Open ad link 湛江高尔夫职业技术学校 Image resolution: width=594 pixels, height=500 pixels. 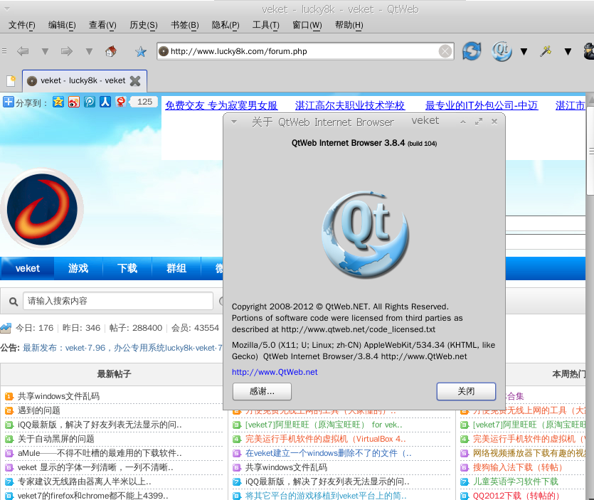[x=350, y=105]
